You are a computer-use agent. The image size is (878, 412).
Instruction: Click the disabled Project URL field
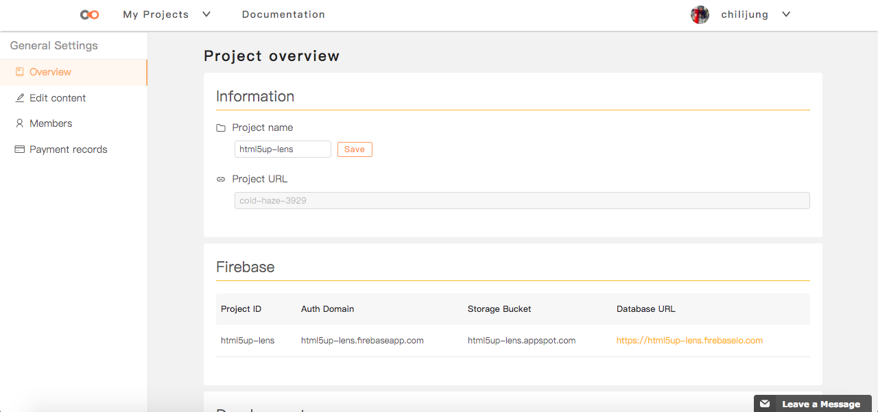click(521, 201)
